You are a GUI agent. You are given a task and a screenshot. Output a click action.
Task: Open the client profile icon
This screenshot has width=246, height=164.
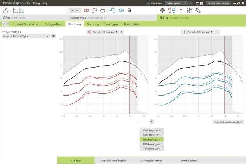(x=6, y=10)
